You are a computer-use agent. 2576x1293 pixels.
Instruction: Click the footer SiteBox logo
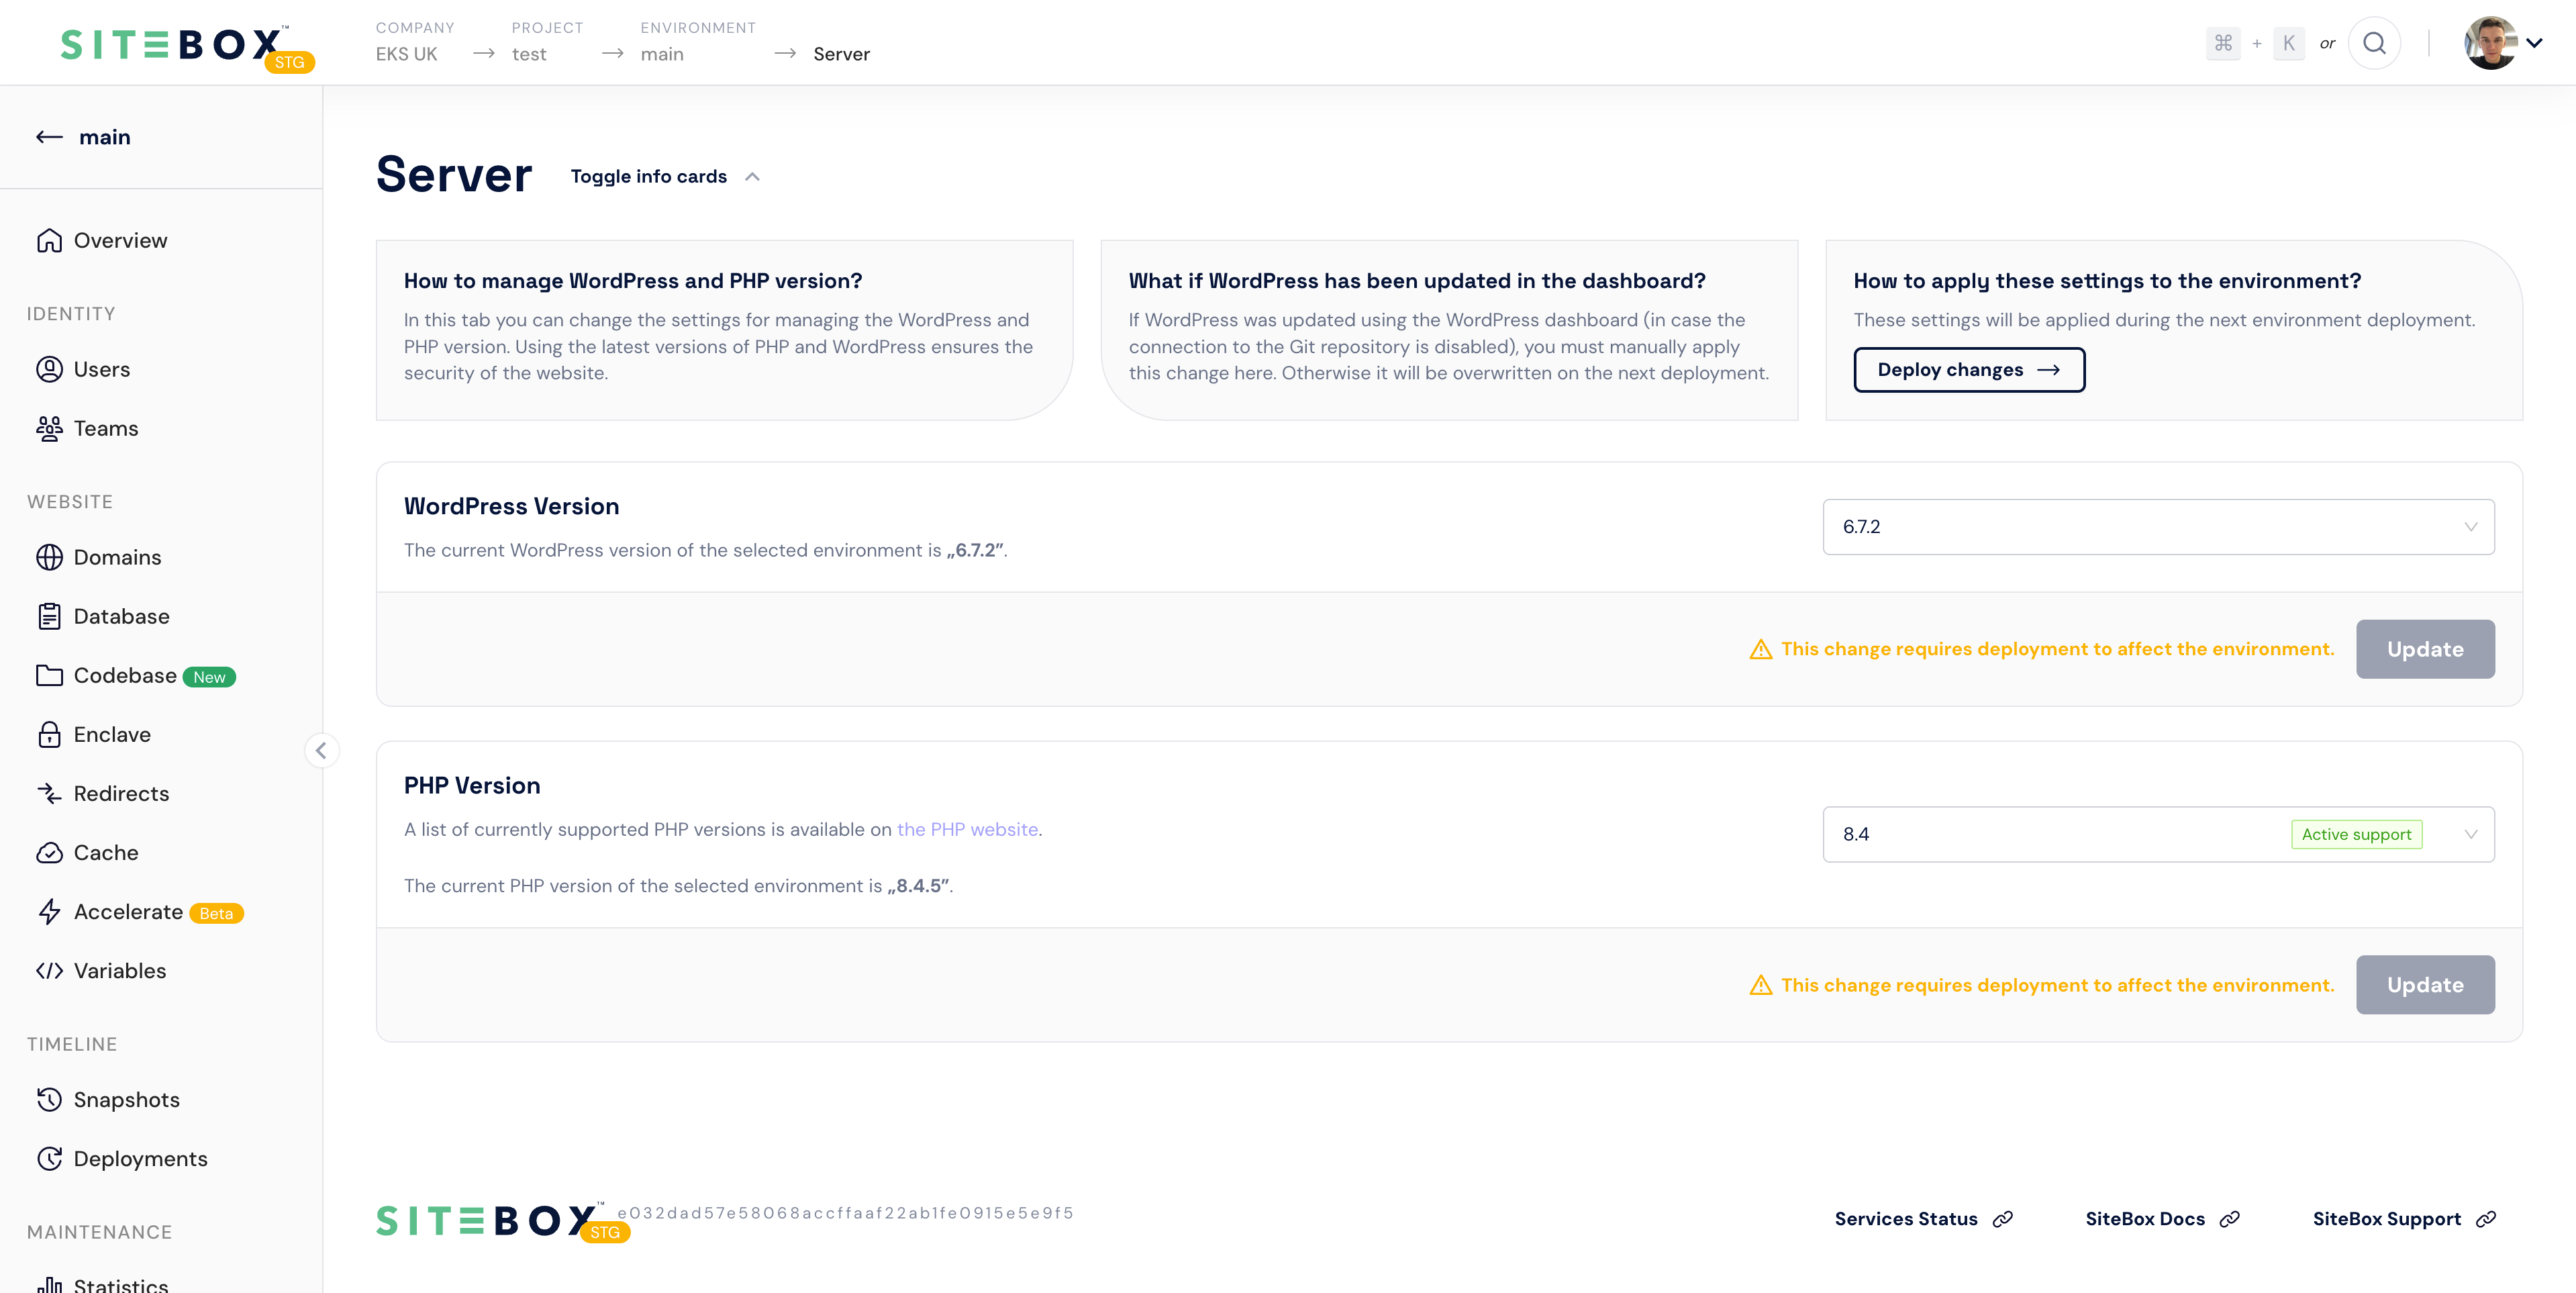(490, 1221)
